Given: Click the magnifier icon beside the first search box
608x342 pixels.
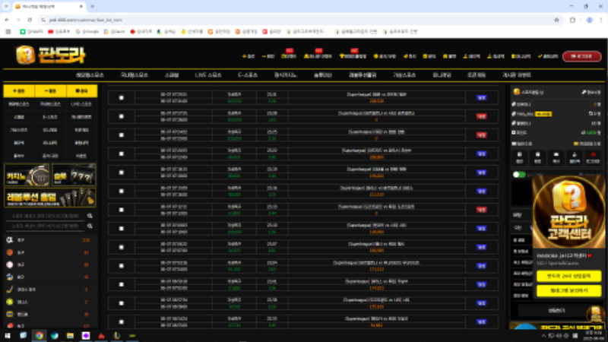Looking at the screenshot, I should 90,216.
